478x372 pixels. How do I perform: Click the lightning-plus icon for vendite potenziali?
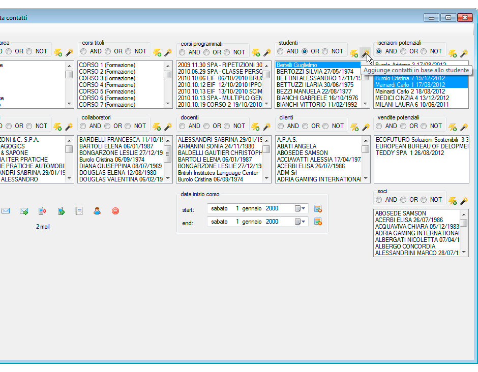coord(453,127)
